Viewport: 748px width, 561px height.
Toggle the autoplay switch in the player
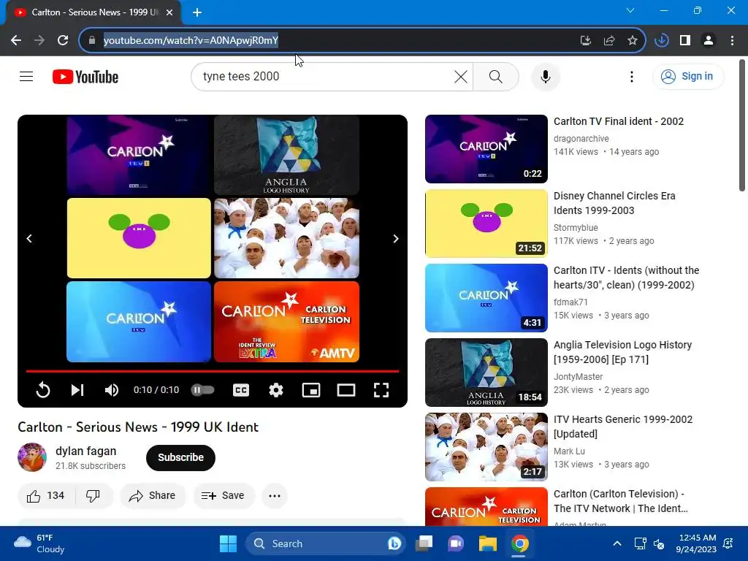pos(203,390)
